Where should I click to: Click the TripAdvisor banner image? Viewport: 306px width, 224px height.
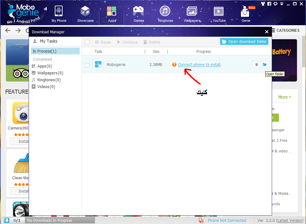tap(17, 60)
